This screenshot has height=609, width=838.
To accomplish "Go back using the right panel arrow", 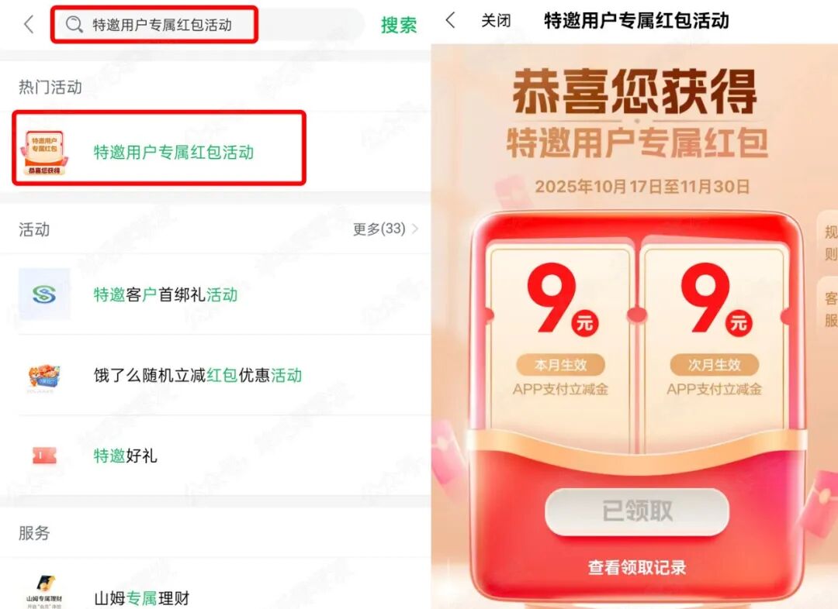I will (451, 21).
